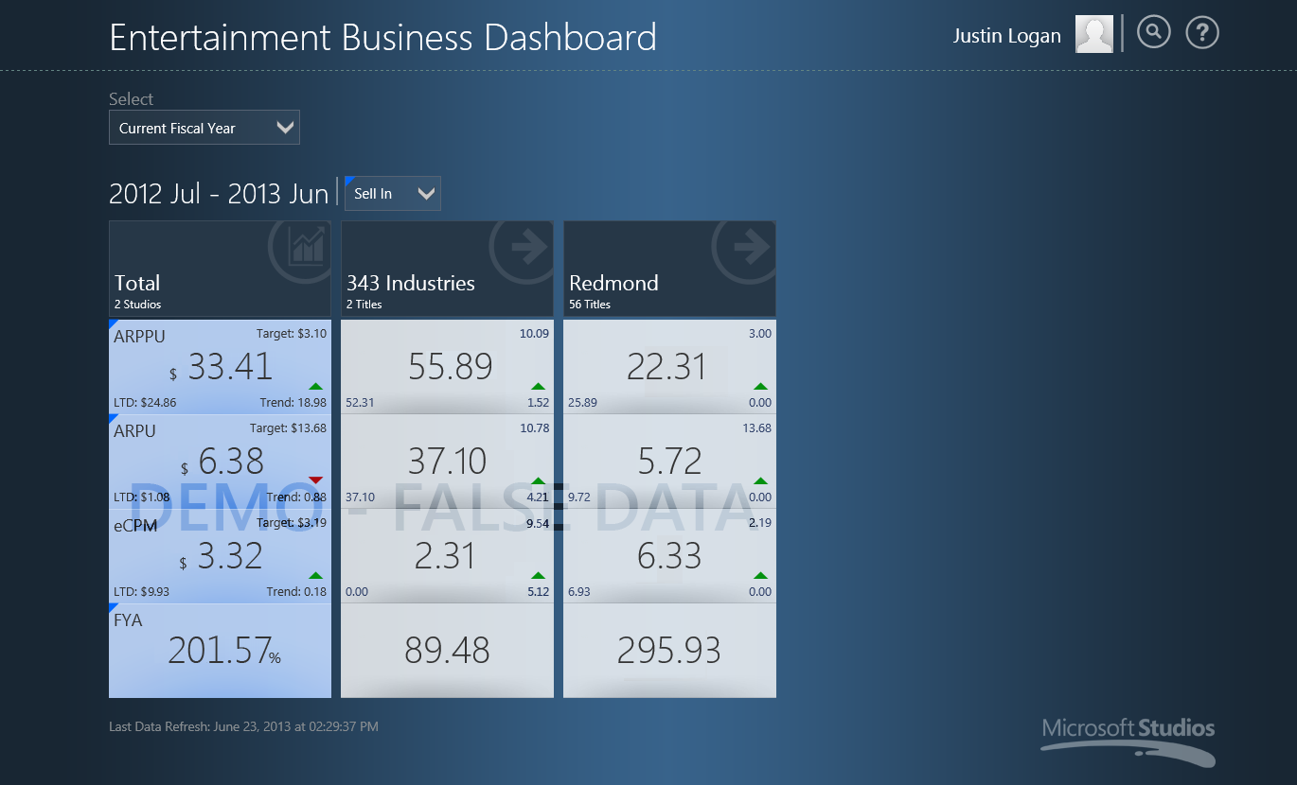
Task: Click the 10.09 target value for 343 Industries
Action: coord(534,333)
